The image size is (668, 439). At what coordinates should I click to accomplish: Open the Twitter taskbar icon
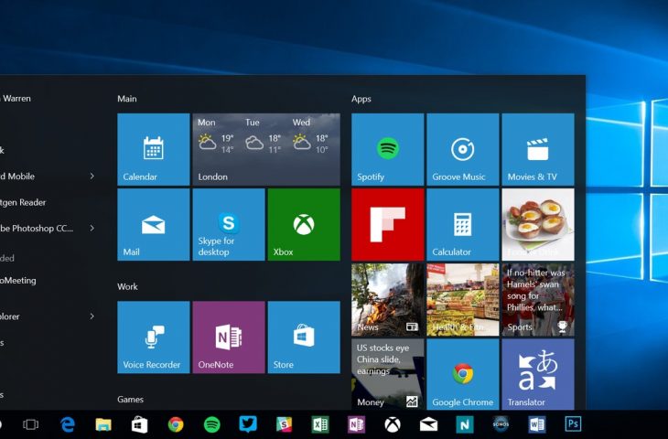pyautogui.click(x=248, y=424)
